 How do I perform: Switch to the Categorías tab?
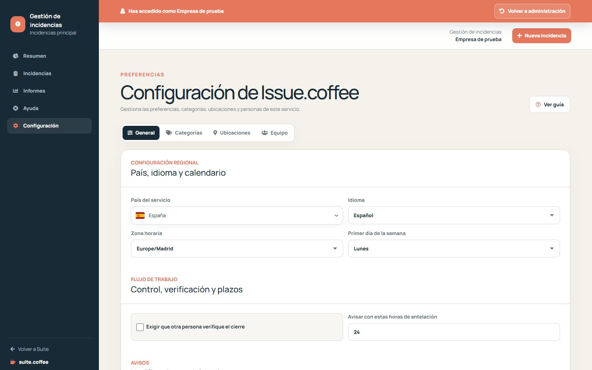click(x=184, y=133)
